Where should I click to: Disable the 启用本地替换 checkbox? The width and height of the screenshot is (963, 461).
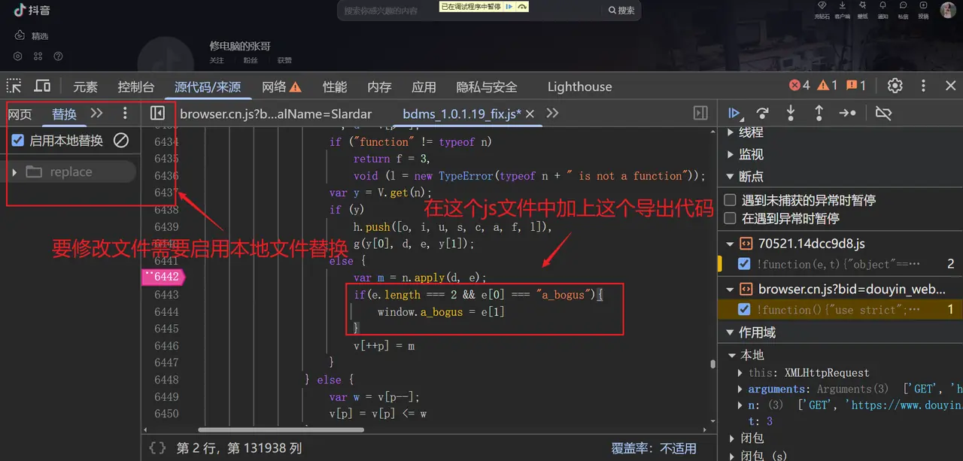tap(17, 140)
